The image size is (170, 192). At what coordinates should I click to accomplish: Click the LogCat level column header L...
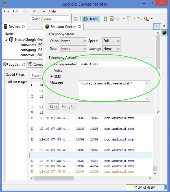[33, 85]
